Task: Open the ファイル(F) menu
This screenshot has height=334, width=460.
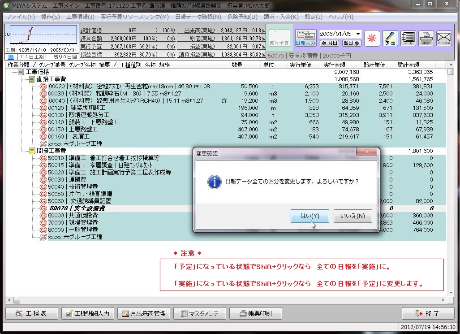Action: 20,17
